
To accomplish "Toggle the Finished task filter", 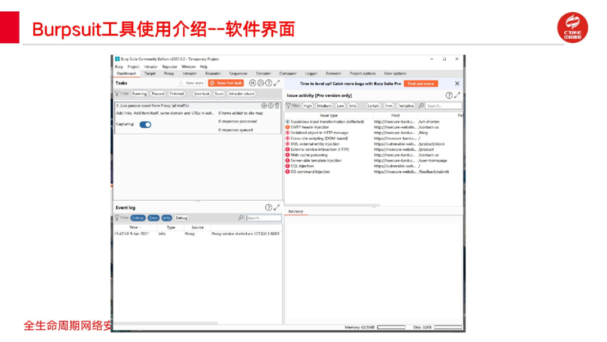I will pyautogui.click(x=176, y=94).
